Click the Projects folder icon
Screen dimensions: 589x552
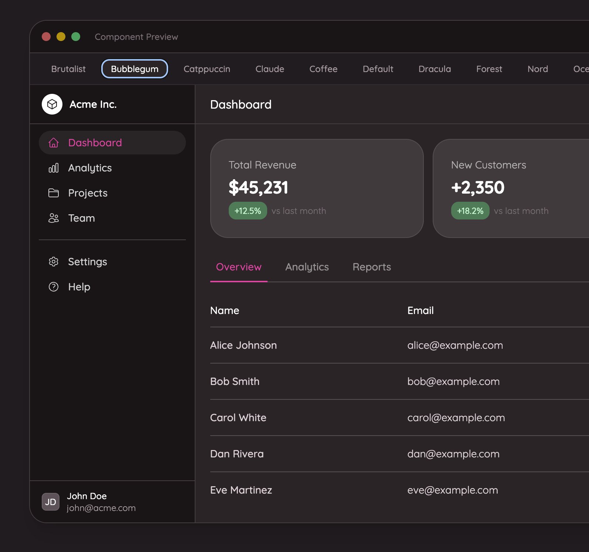point(54,193)
